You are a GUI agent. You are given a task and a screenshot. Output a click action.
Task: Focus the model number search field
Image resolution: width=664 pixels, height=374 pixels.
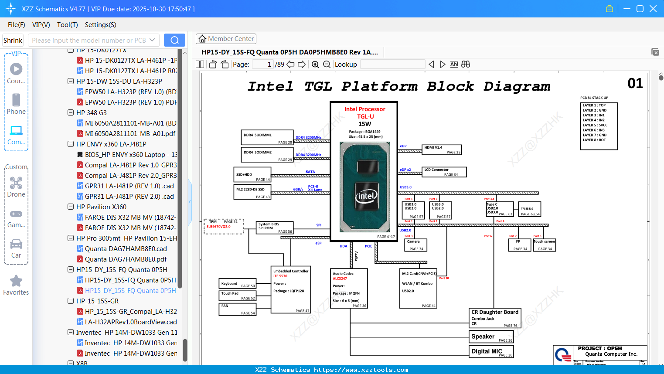point(88,40)
